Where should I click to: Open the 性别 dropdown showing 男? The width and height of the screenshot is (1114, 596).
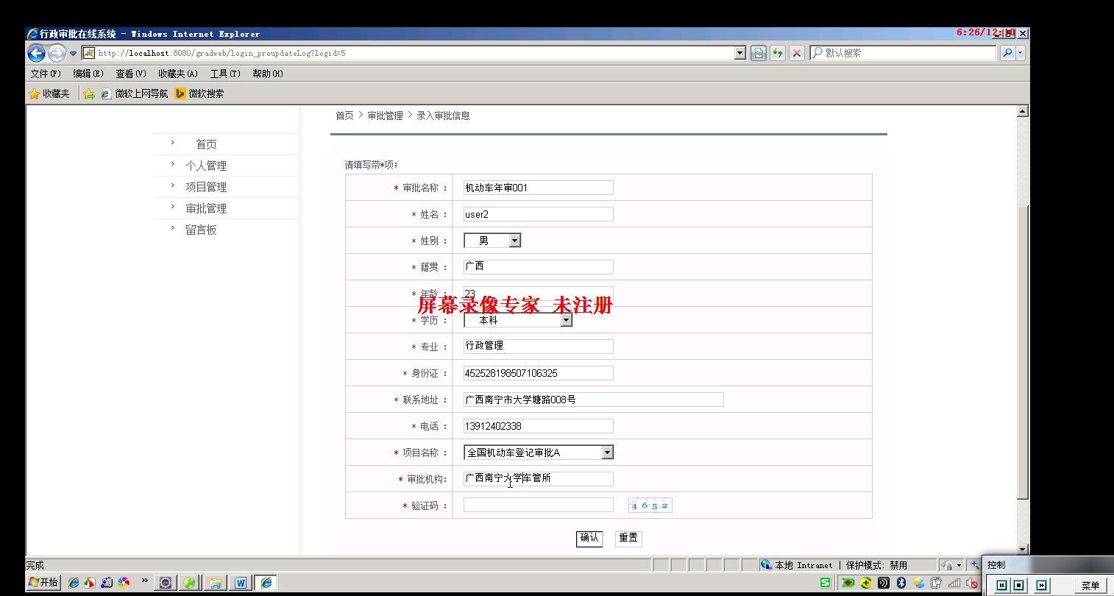(492, 241)
